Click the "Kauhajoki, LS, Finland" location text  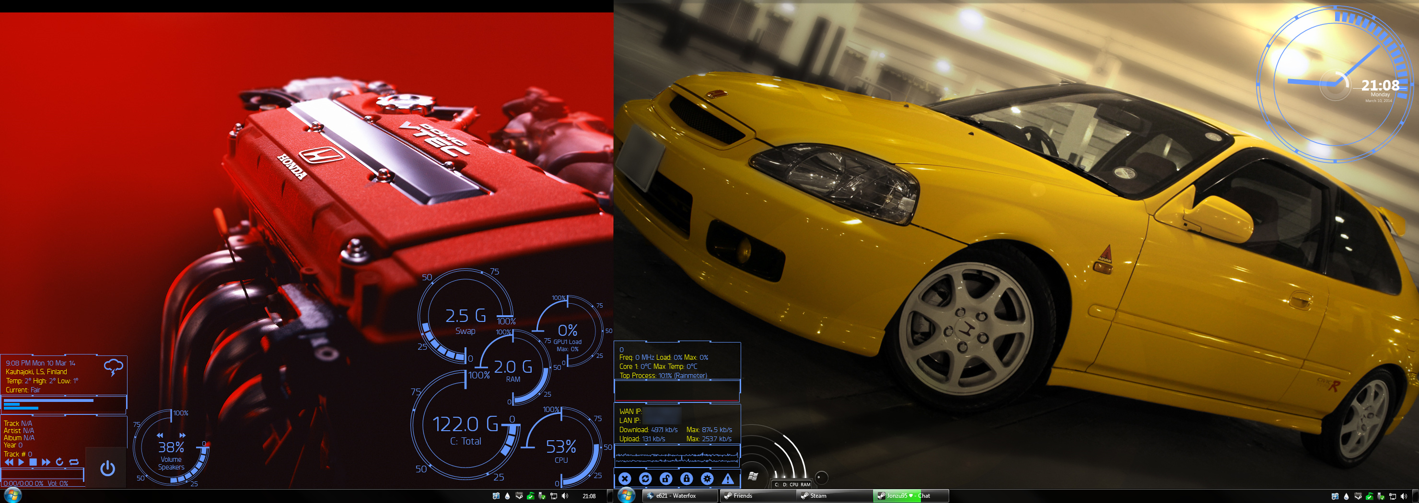[36, 372]
